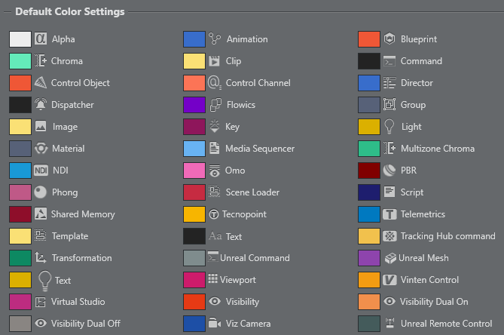The image size is (504, 335).
Task: Click the Dispatcher bell icon
Action: 41,105
